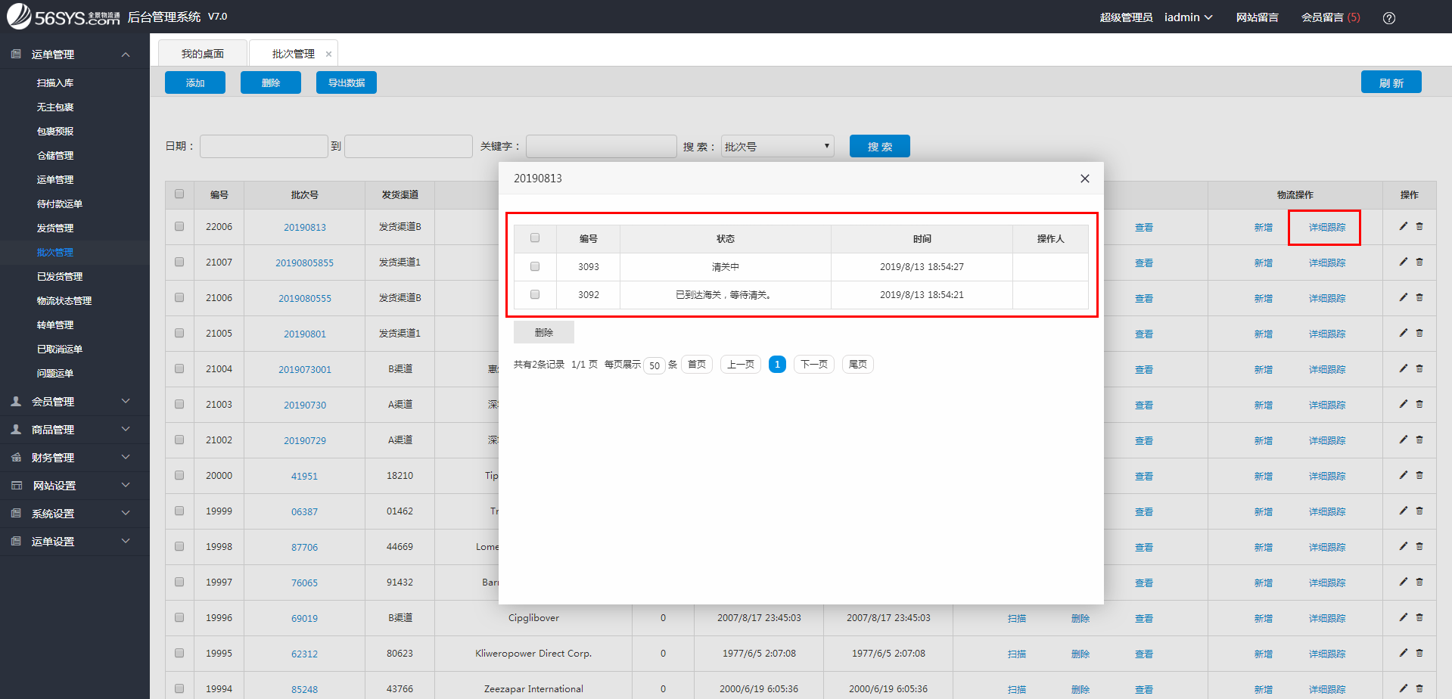
Task: Open the 批次号 search type dropdown
Action: tap(776, 145)
